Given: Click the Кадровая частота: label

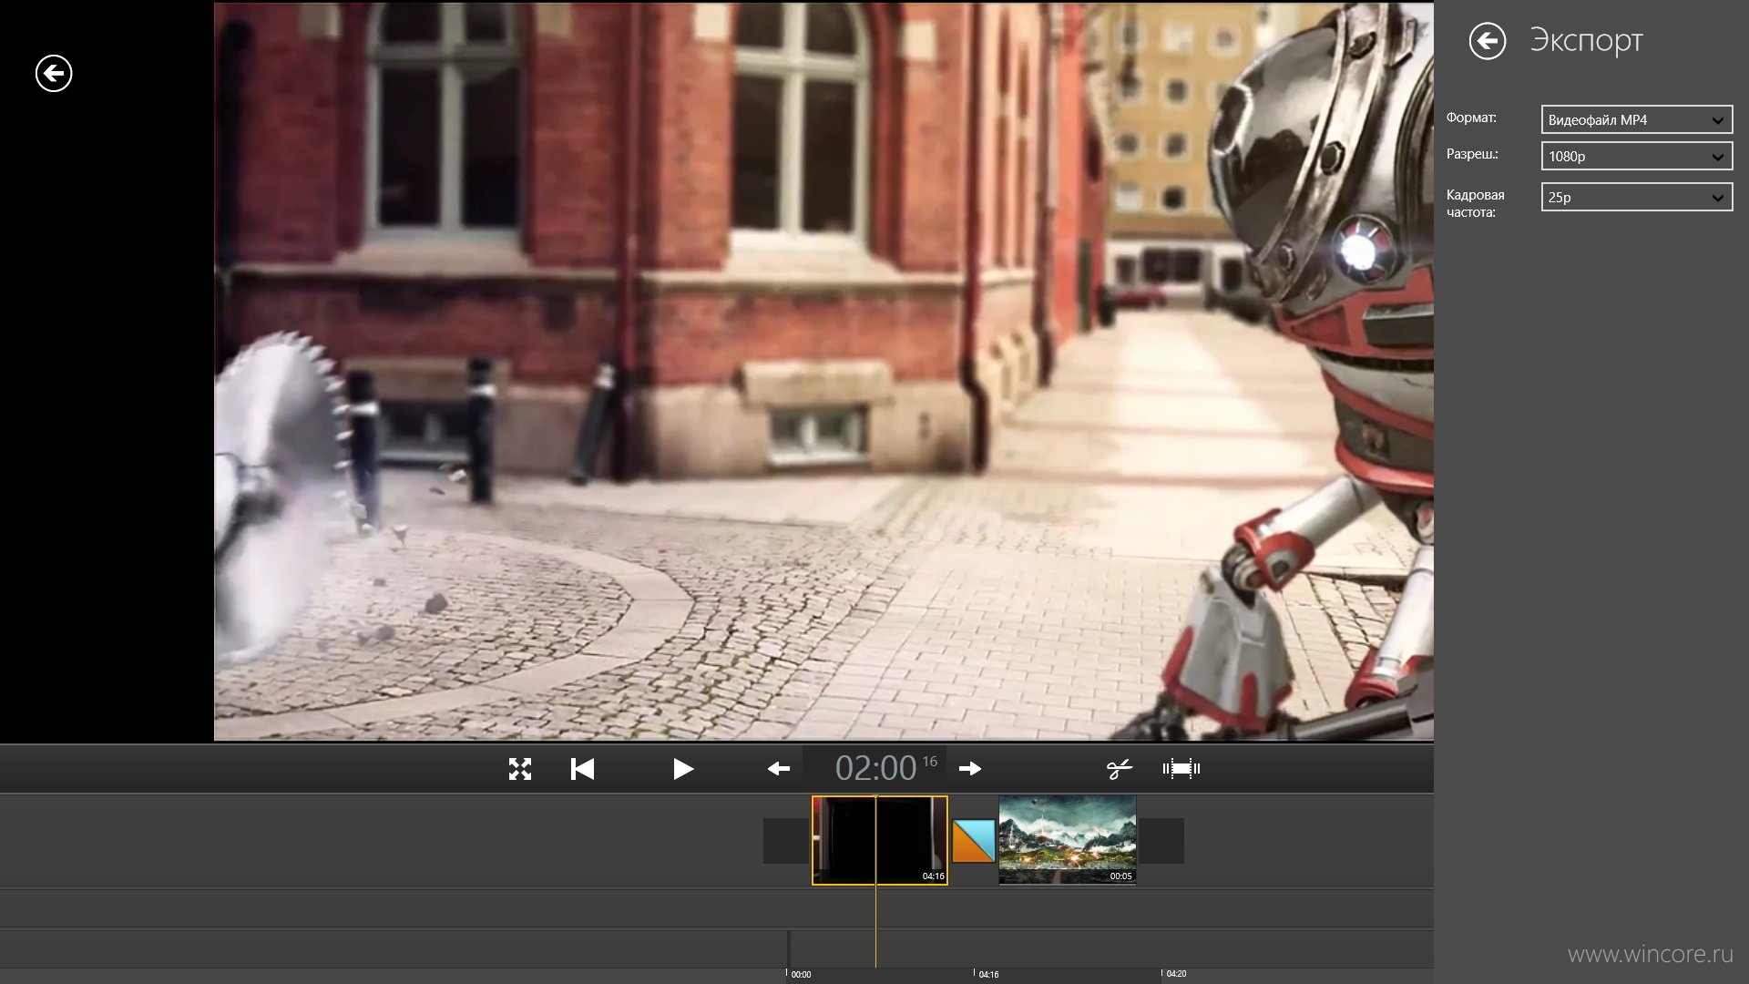Looking at the screenshot, I should coord(1476,203).
